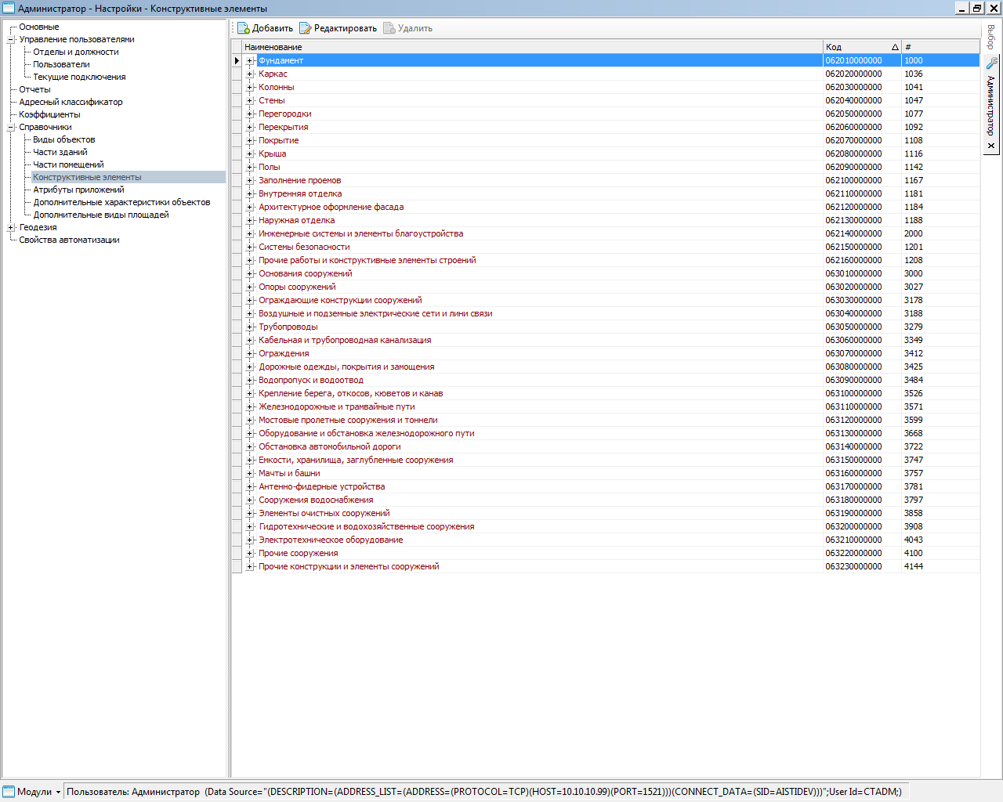Click the sort triangle in Код column header
Viewport: 1003px width, 802px height.
click(895, 47)
